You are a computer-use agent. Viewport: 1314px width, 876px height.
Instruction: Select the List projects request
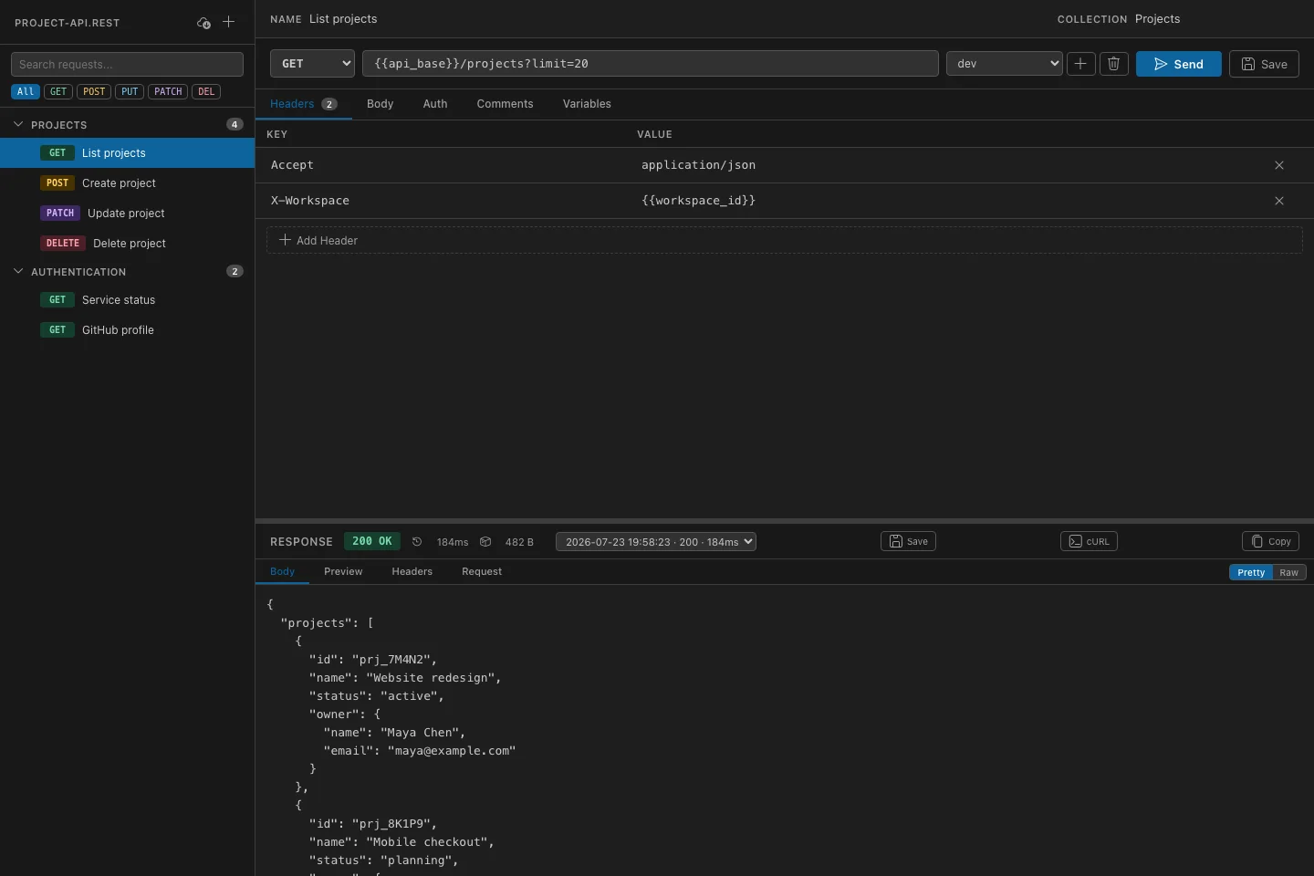[127, 152]
